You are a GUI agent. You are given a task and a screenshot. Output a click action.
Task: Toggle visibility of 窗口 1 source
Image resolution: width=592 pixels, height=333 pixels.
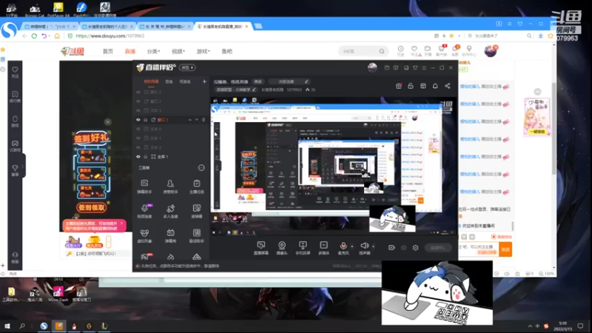click(138, 120)
